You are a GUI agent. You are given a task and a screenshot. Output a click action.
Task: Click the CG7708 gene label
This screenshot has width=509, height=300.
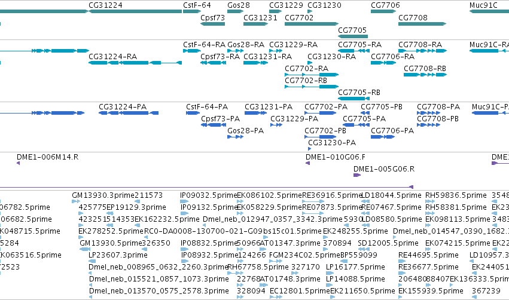[x=413, y=17]
